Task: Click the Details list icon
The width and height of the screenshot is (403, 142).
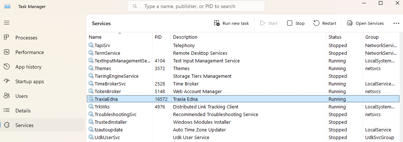Action: (7, 110)
